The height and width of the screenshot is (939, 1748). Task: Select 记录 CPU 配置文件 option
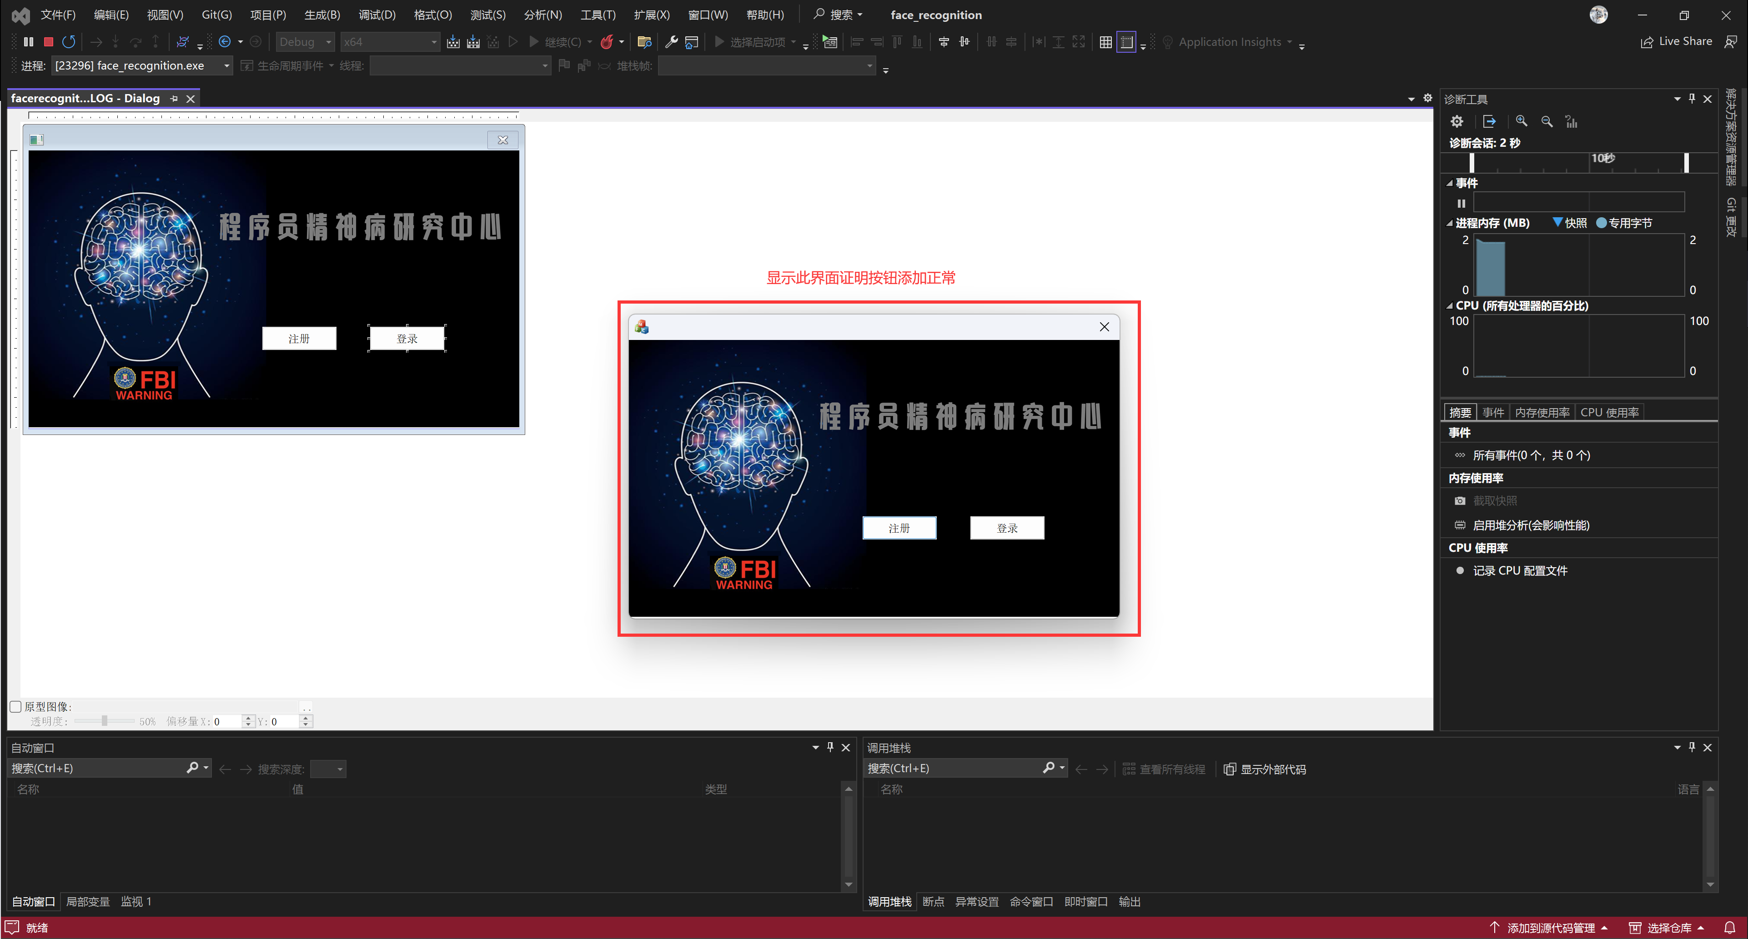point(1519,570)
